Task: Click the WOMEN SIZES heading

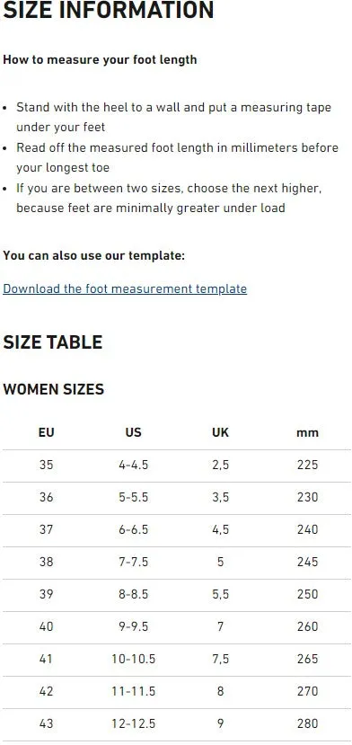Action: pos(54,389)
